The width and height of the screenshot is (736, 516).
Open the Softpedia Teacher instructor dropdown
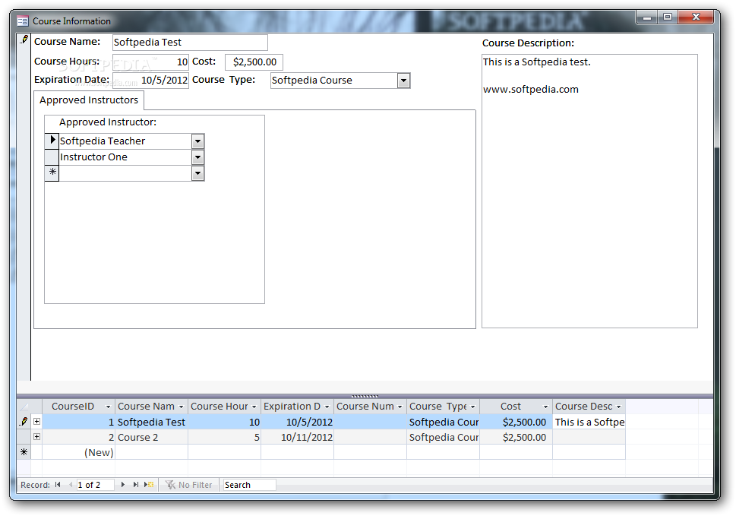pos(198,141)
